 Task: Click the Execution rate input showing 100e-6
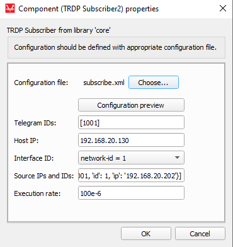click(x=131, y=193)
